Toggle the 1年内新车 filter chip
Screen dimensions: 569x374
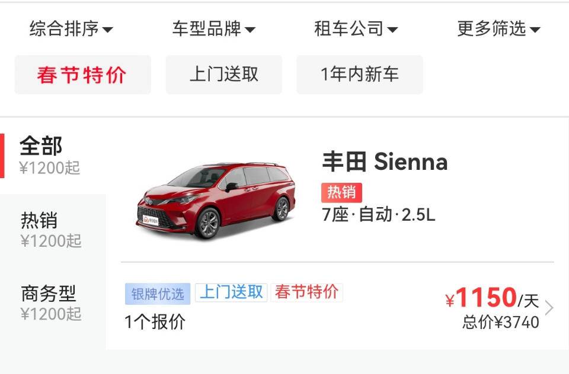pyautogui.click(x=360, y=75)
